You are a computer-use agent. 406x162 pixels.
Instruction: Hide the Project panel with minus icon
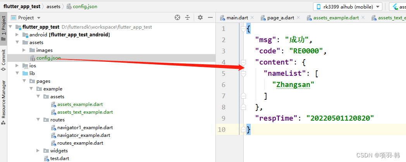(210, 17)
